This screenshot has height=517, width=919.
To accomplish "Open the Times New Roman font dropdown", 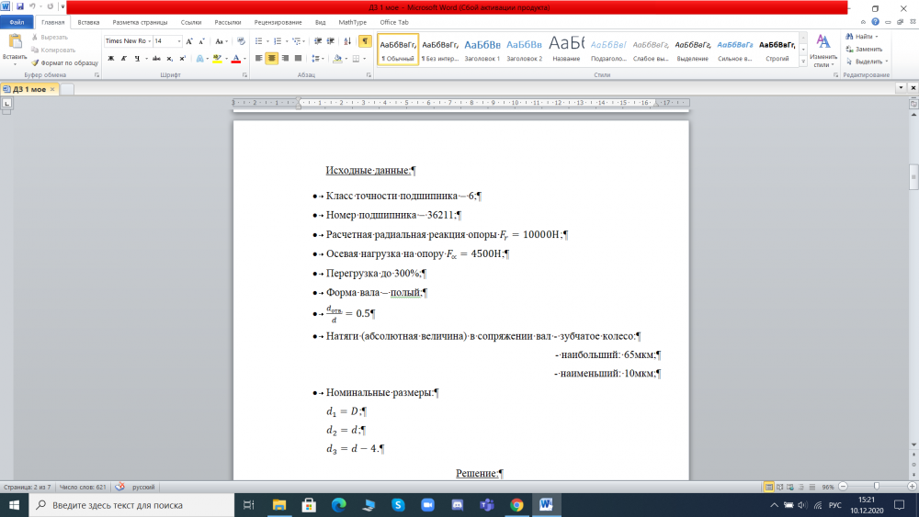I will click(x=126, y=41).
